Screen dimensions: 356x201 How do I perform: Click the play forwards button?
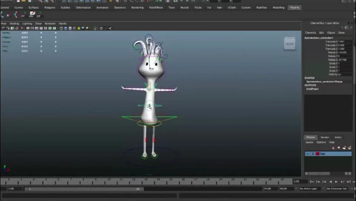tap(336, 182)
